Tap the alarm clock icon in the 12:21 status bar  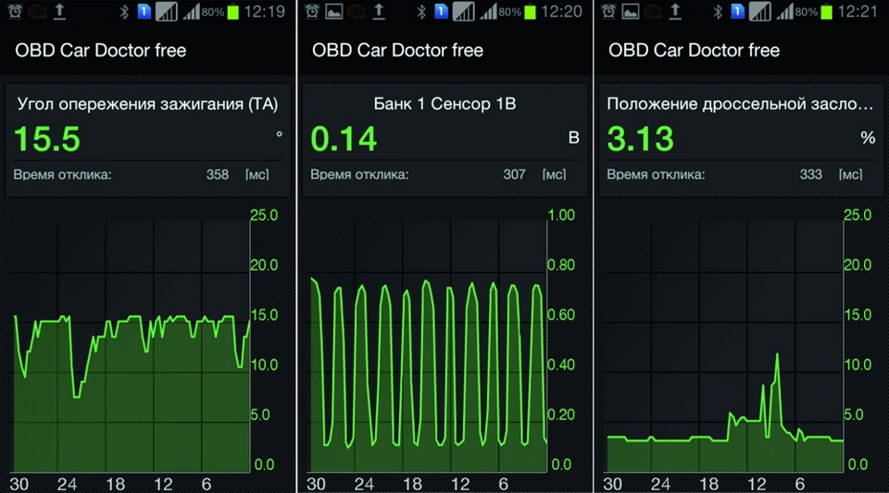[608, 11]
